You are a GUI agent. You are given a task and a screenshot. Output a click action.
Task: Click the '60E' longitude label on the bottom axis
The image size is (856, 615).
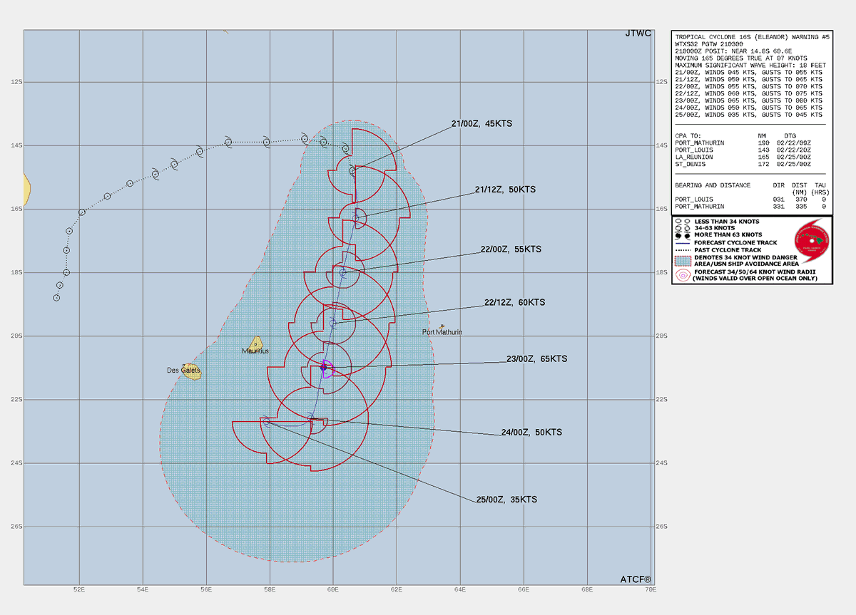(333, 590)
